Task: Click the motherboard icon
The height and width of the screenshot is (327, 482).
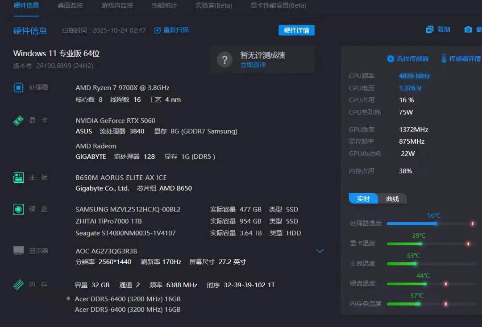Action: click(x=18, y=178)
